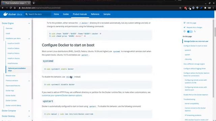Open the Request docs changes link
This screenshot has height=121, width=216.
[194, 28]
